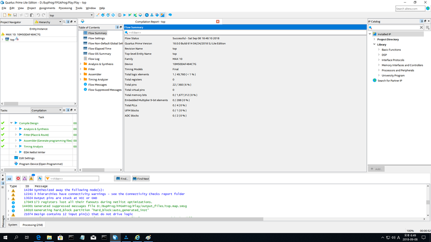Screen dimensions: 431x242
Task: Click the Flow Summary table icon
Action: pyautogui.click(x=85, y=33)
